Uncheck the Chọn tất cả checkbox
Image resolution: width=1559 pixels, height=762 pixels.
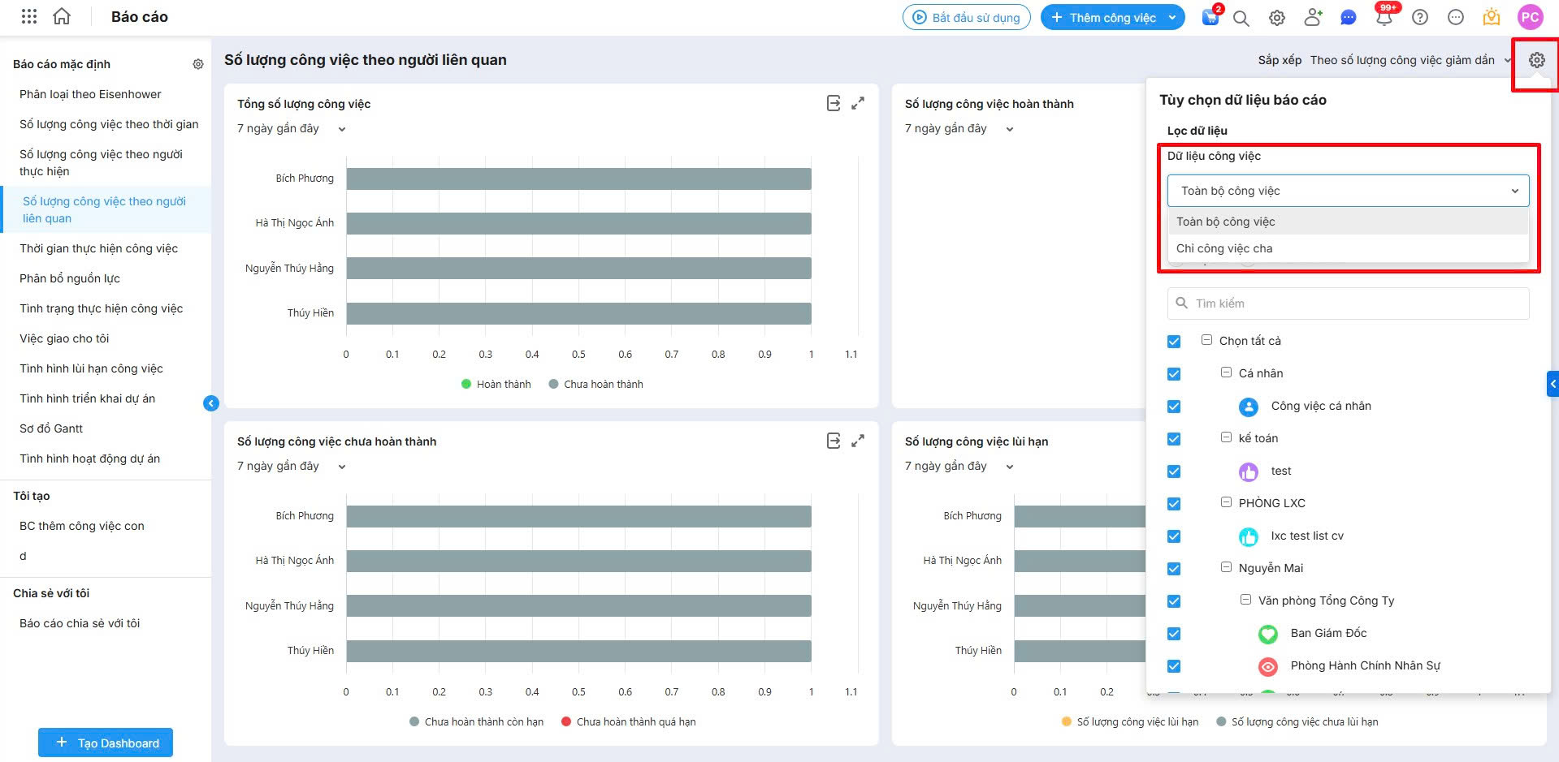[1174, 342]
